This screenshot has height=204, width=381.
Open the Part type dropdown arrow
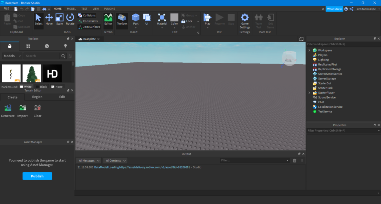click(x=136, y=28)
